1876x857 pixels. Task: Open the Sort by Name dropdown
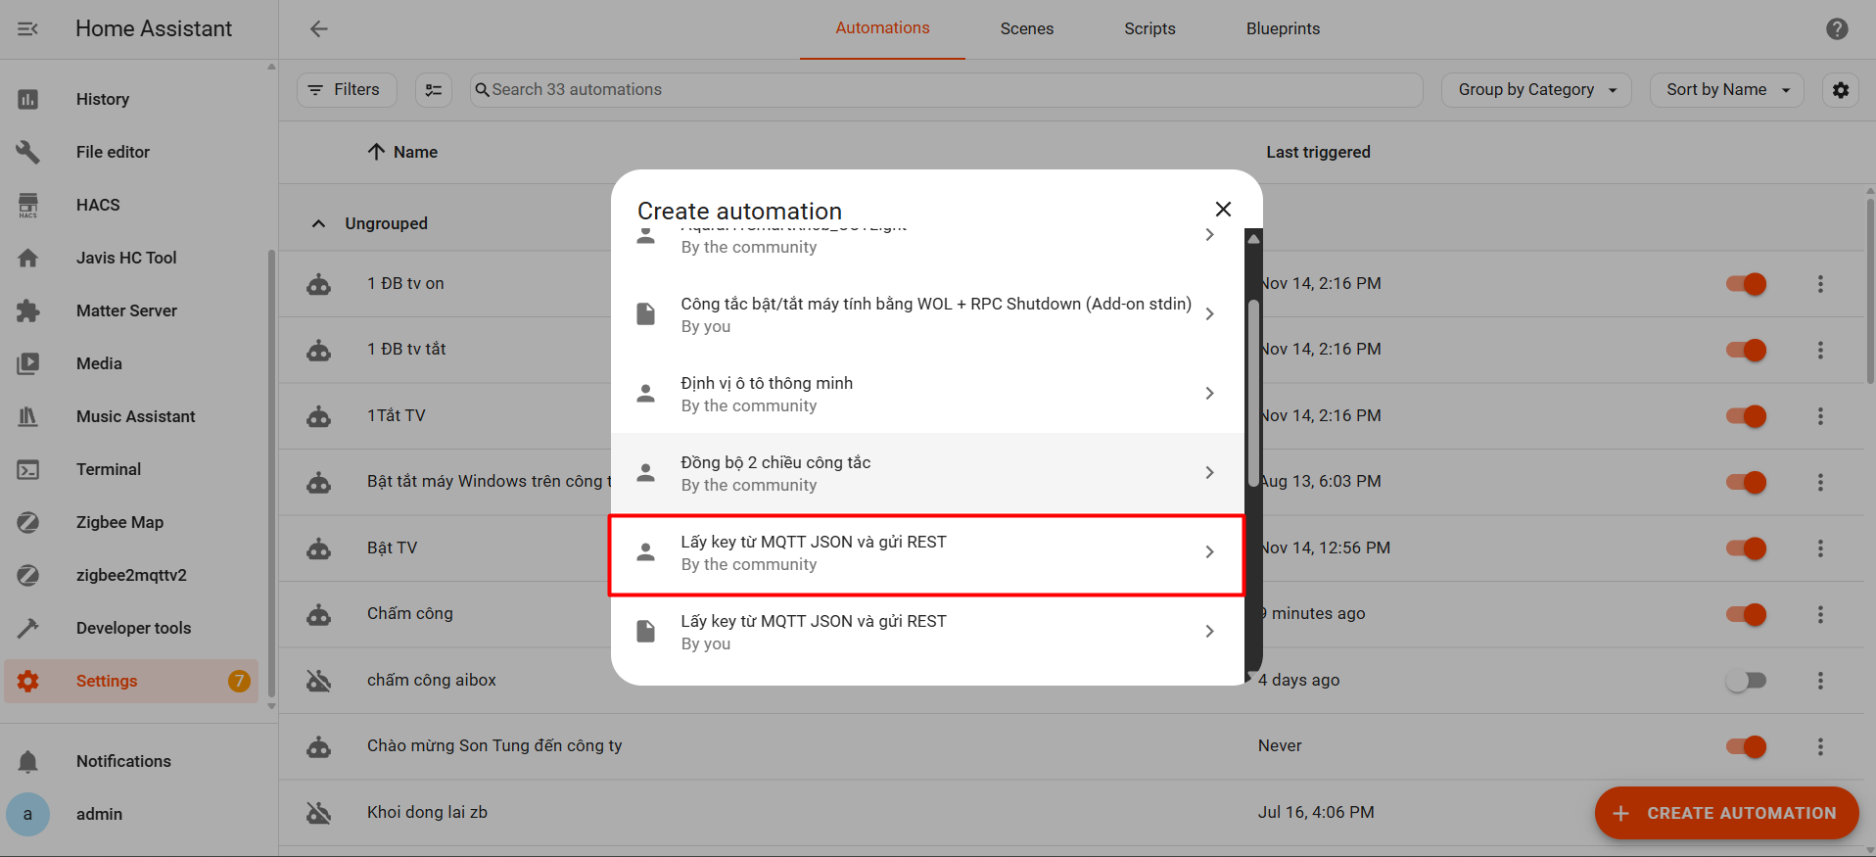click(1726, 90)
